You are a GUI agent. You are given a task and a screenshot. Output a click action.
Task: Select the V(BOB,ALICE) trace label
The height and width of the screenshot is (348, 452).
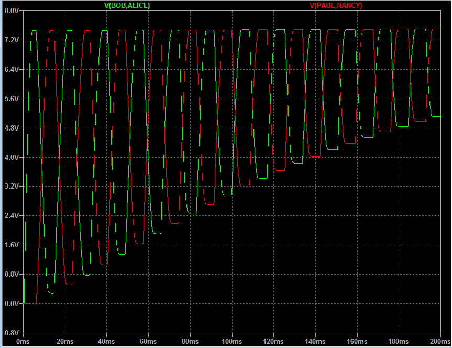(x=127, y=5)
